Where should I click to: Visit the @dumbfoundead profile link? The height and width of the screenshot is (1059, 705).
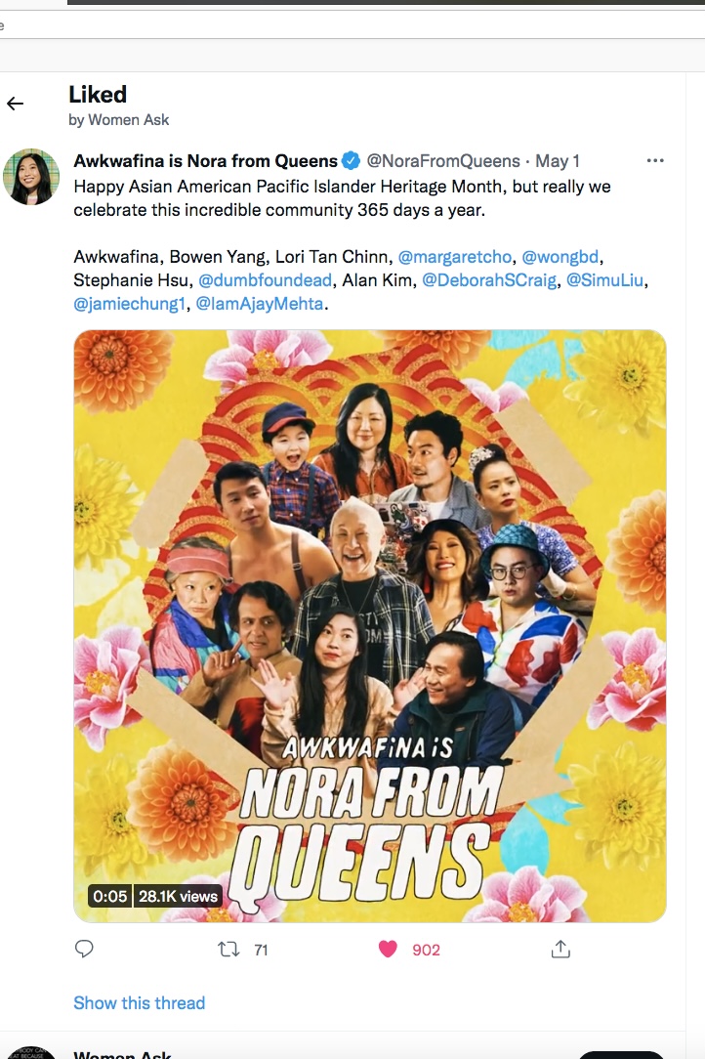click(265, 280)
